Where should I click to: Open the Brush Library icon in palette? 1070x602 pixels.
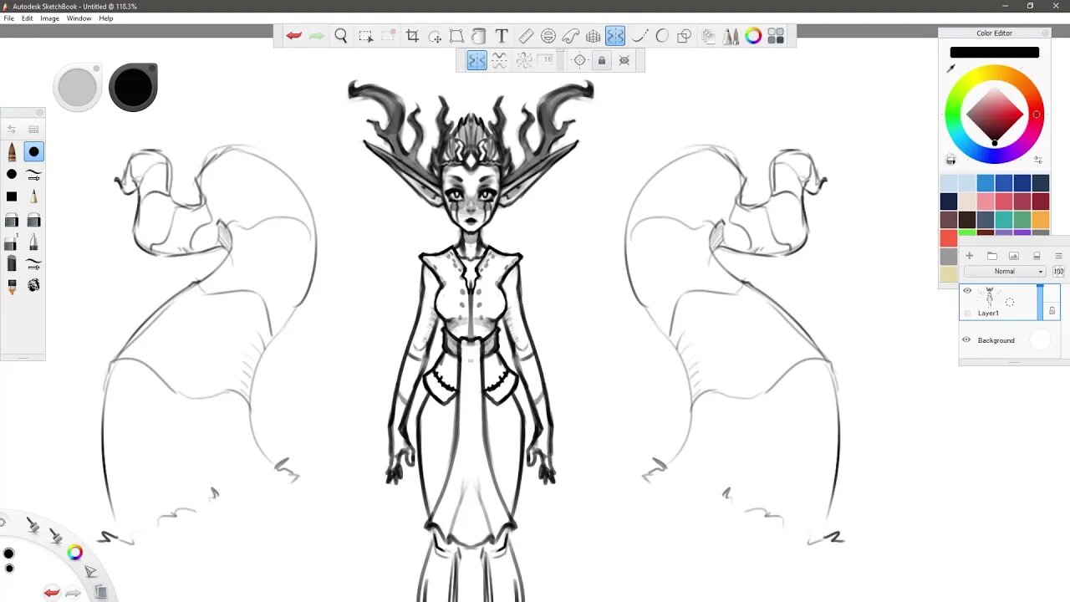pos(33,129)
